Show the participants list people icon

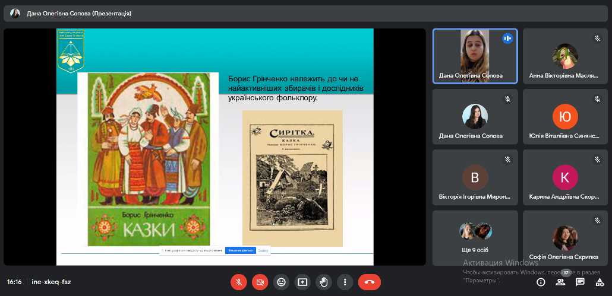coord(560,282)
